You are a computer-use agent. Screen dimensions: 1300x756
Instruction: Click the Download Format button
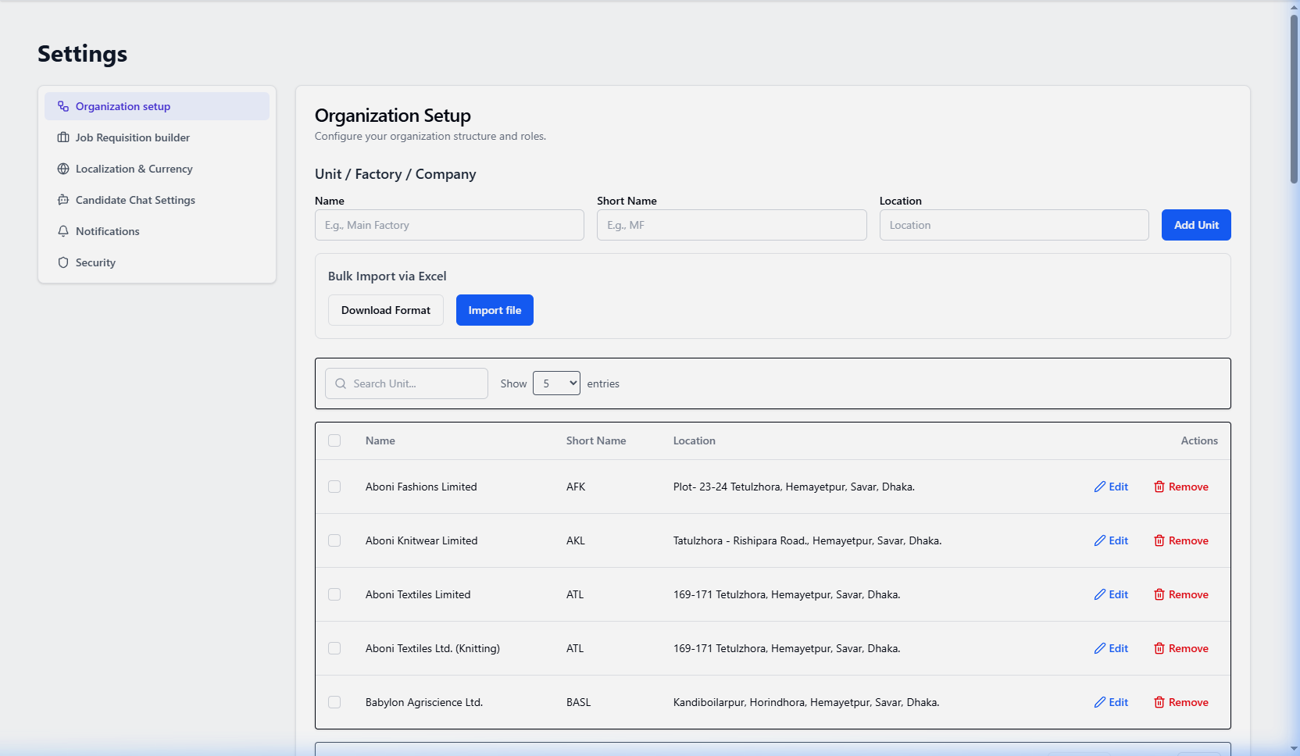point(386,310)
